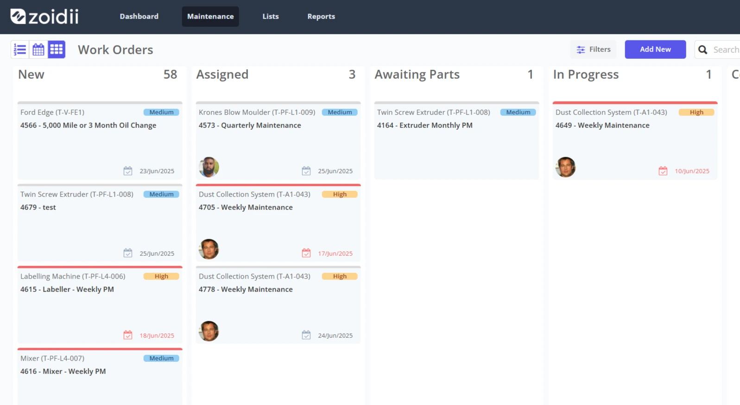Click red calendar icon on order 4705

pos(306,253)
